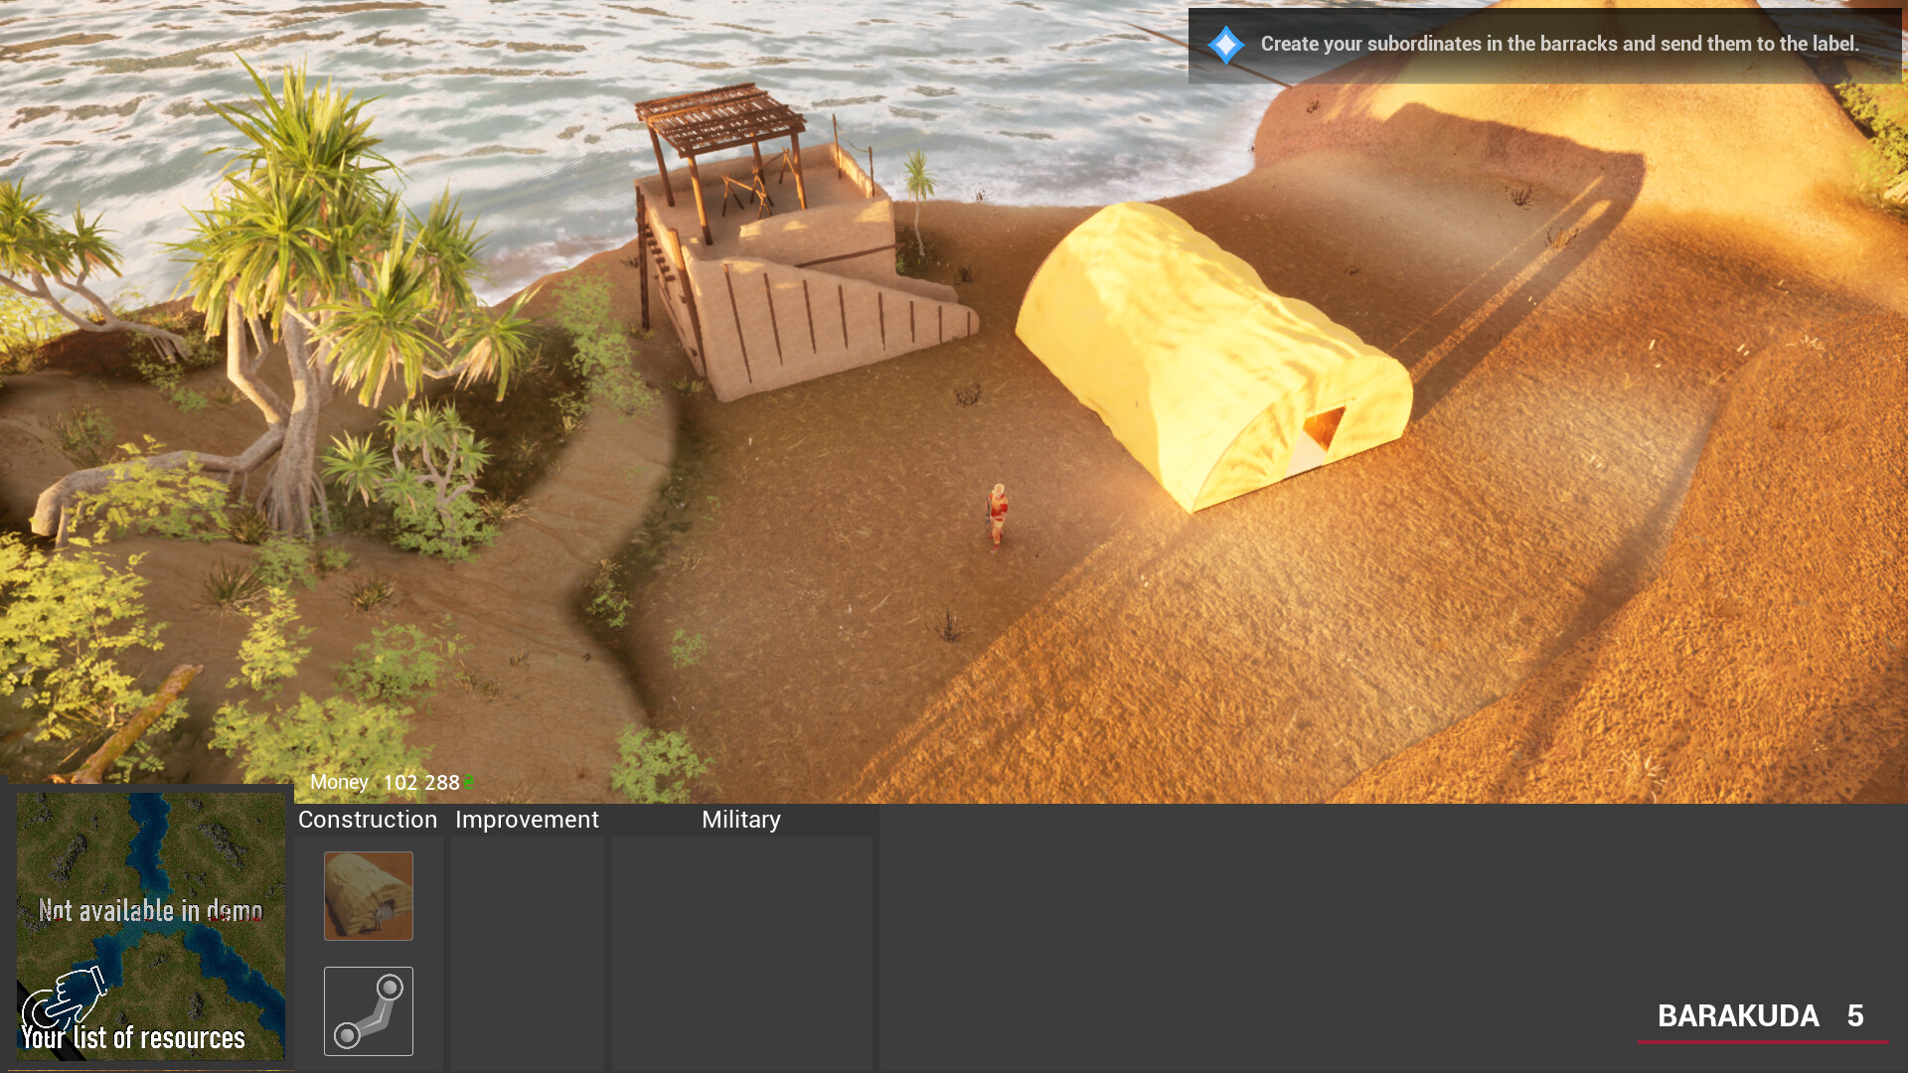
Task: Click the 'Your list of resources' label
Action: (x=134, y=1038)
